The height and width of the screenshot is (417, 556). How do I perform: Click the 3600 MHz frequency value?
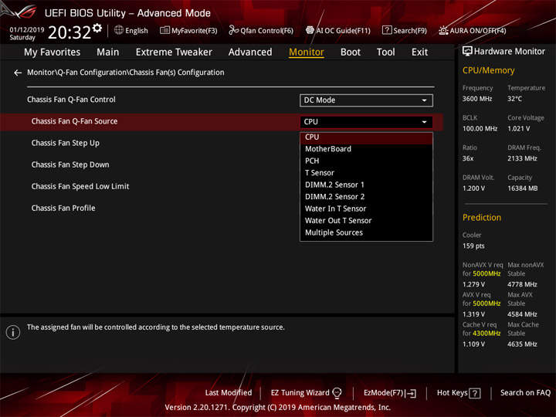point(477,99)
